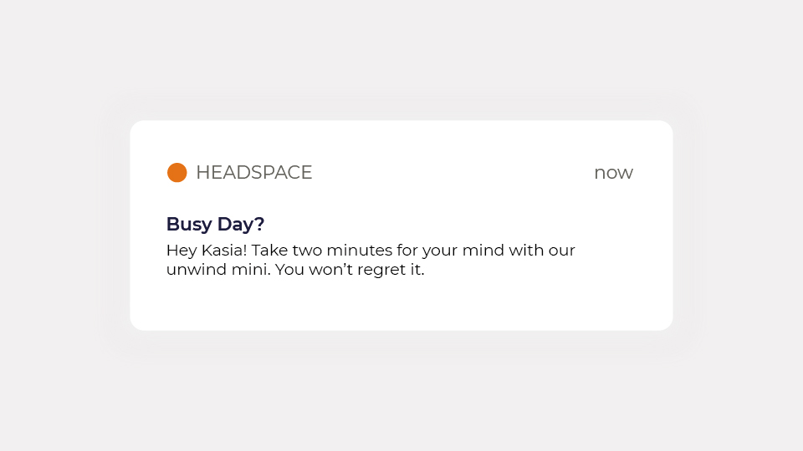Image resolution: width=803 pixels, height=451 pixels.
Task: Click the orange Headspace app icon
Action: 176,173
